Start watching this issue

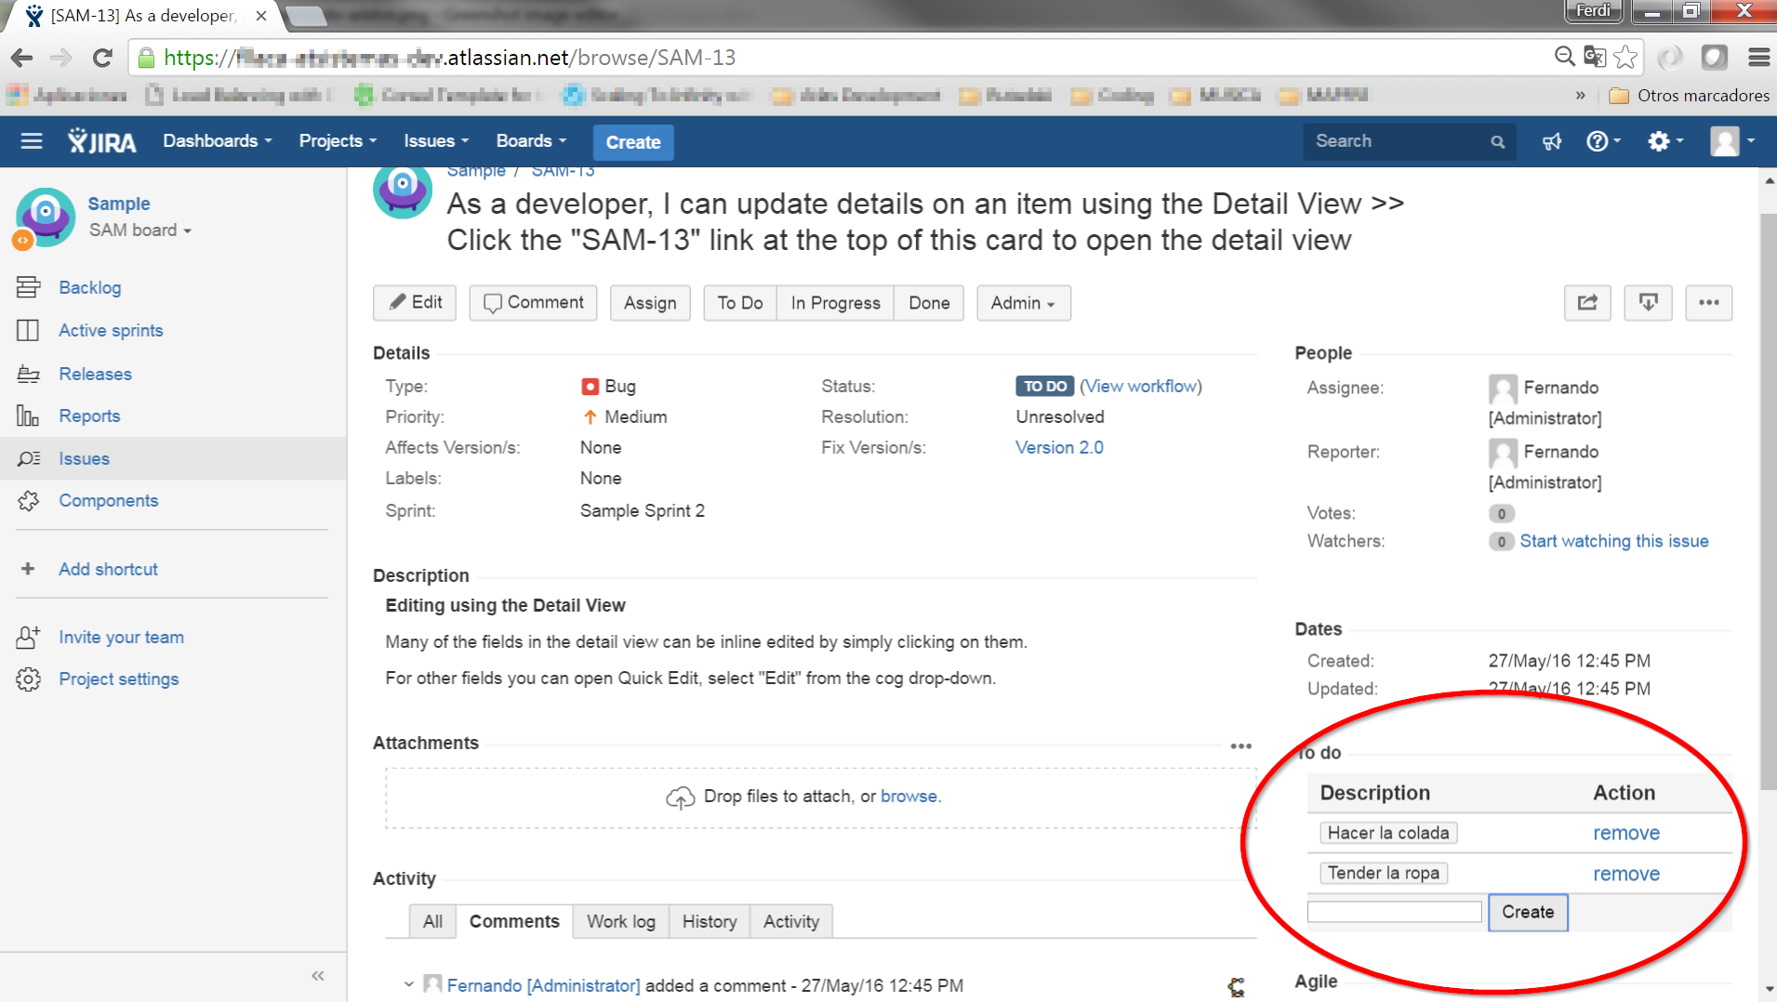pyautogui.click(x=1614, y=541)
